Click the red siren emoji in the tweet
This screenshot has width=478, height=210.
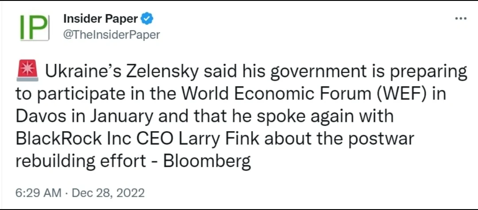pyautogui.click(x=28, y=72)
